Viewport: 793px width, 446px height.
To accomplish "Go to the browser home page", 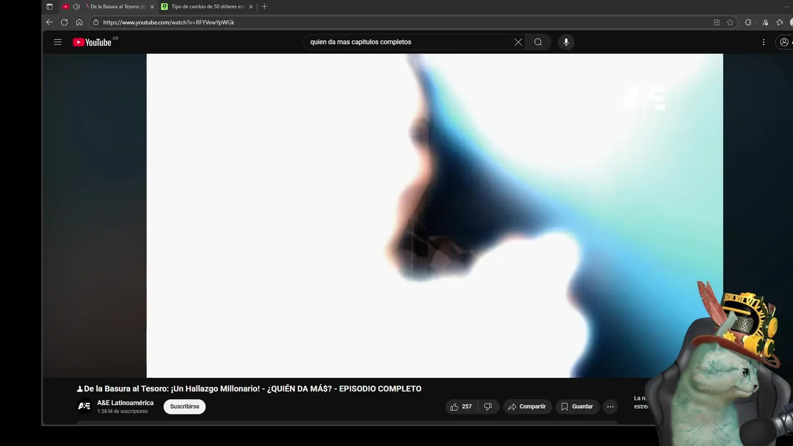I will click(x=79, y=22).
